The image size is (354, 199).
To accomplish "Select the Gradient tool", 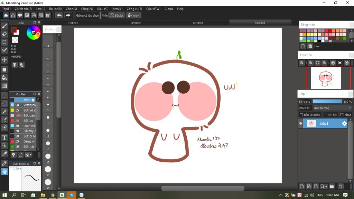I will coord(4,86).
